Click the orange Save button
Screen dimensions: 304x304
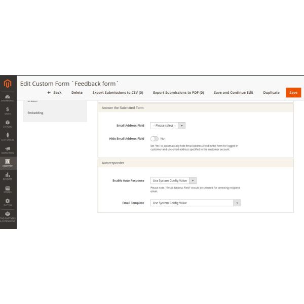293,92
